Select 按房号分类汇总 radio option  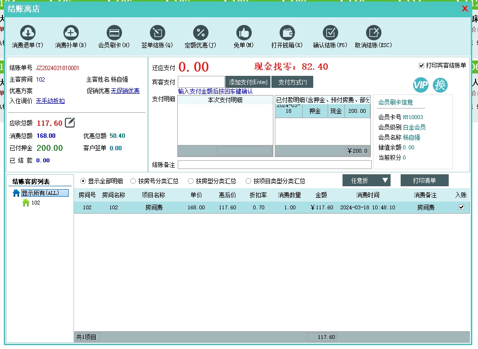tap(133, 181)
